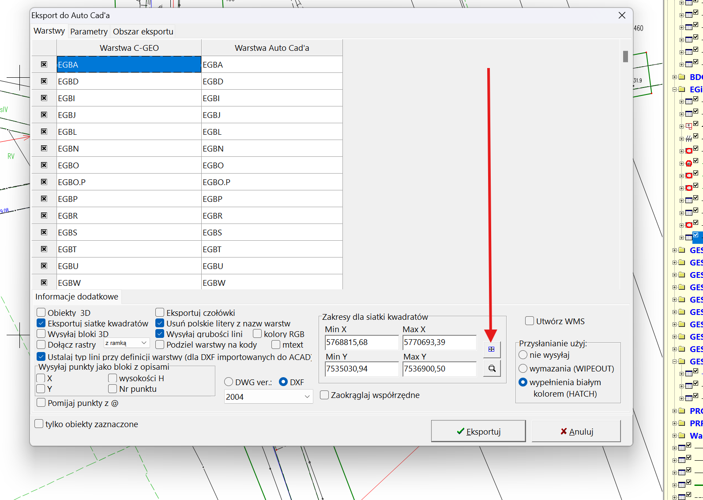Toggle export mark for EGBS layer row
Screen dimensions: 703x500
coord(44,232)
